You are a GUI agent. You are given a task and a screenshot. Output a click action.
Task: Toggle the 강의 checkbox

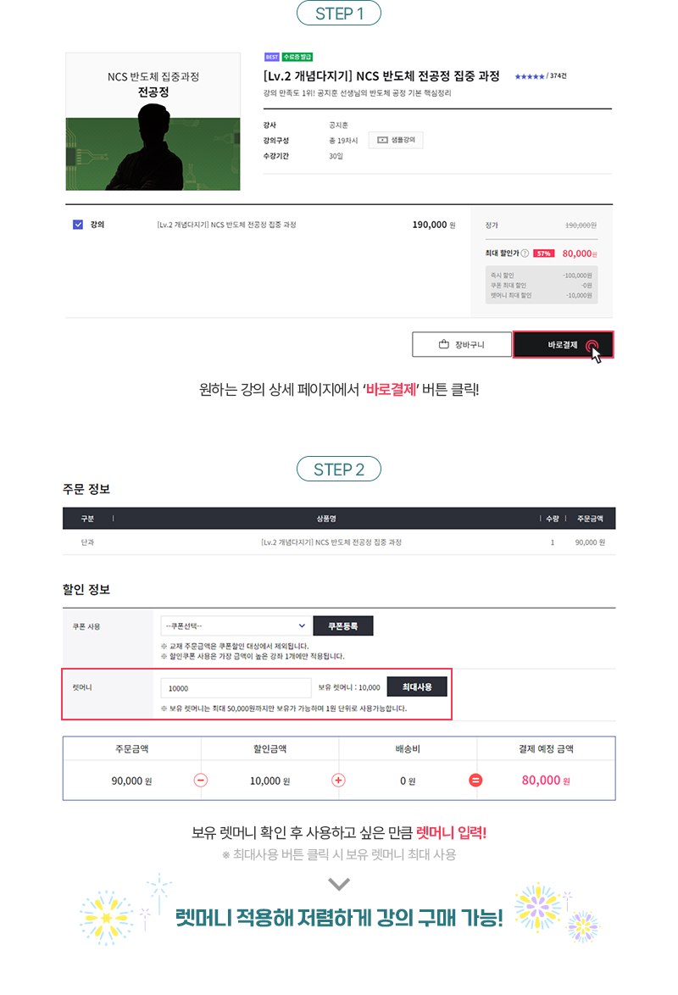click(x=78, y=225)
